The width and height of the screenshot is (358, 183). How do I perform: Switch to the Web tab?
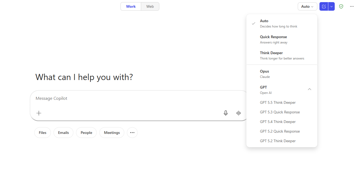[x=150, y=6]
